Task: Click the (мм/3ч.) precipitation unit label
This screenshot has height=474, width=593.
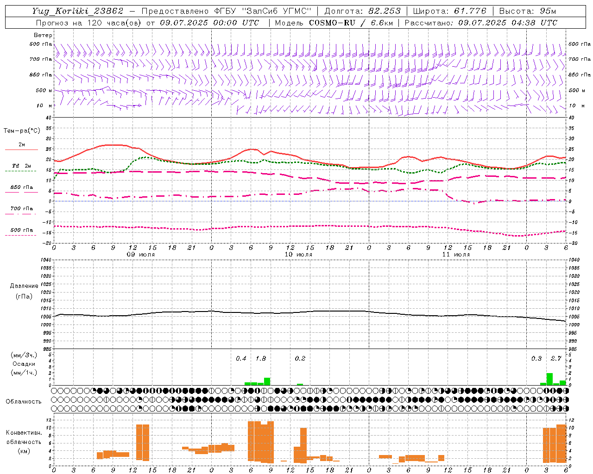Action: tap(24, 355)
